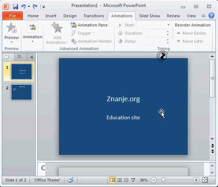Save the presentation using the floppy disk icon
Viewport: 218px width, 187px height.
point(15,6)
